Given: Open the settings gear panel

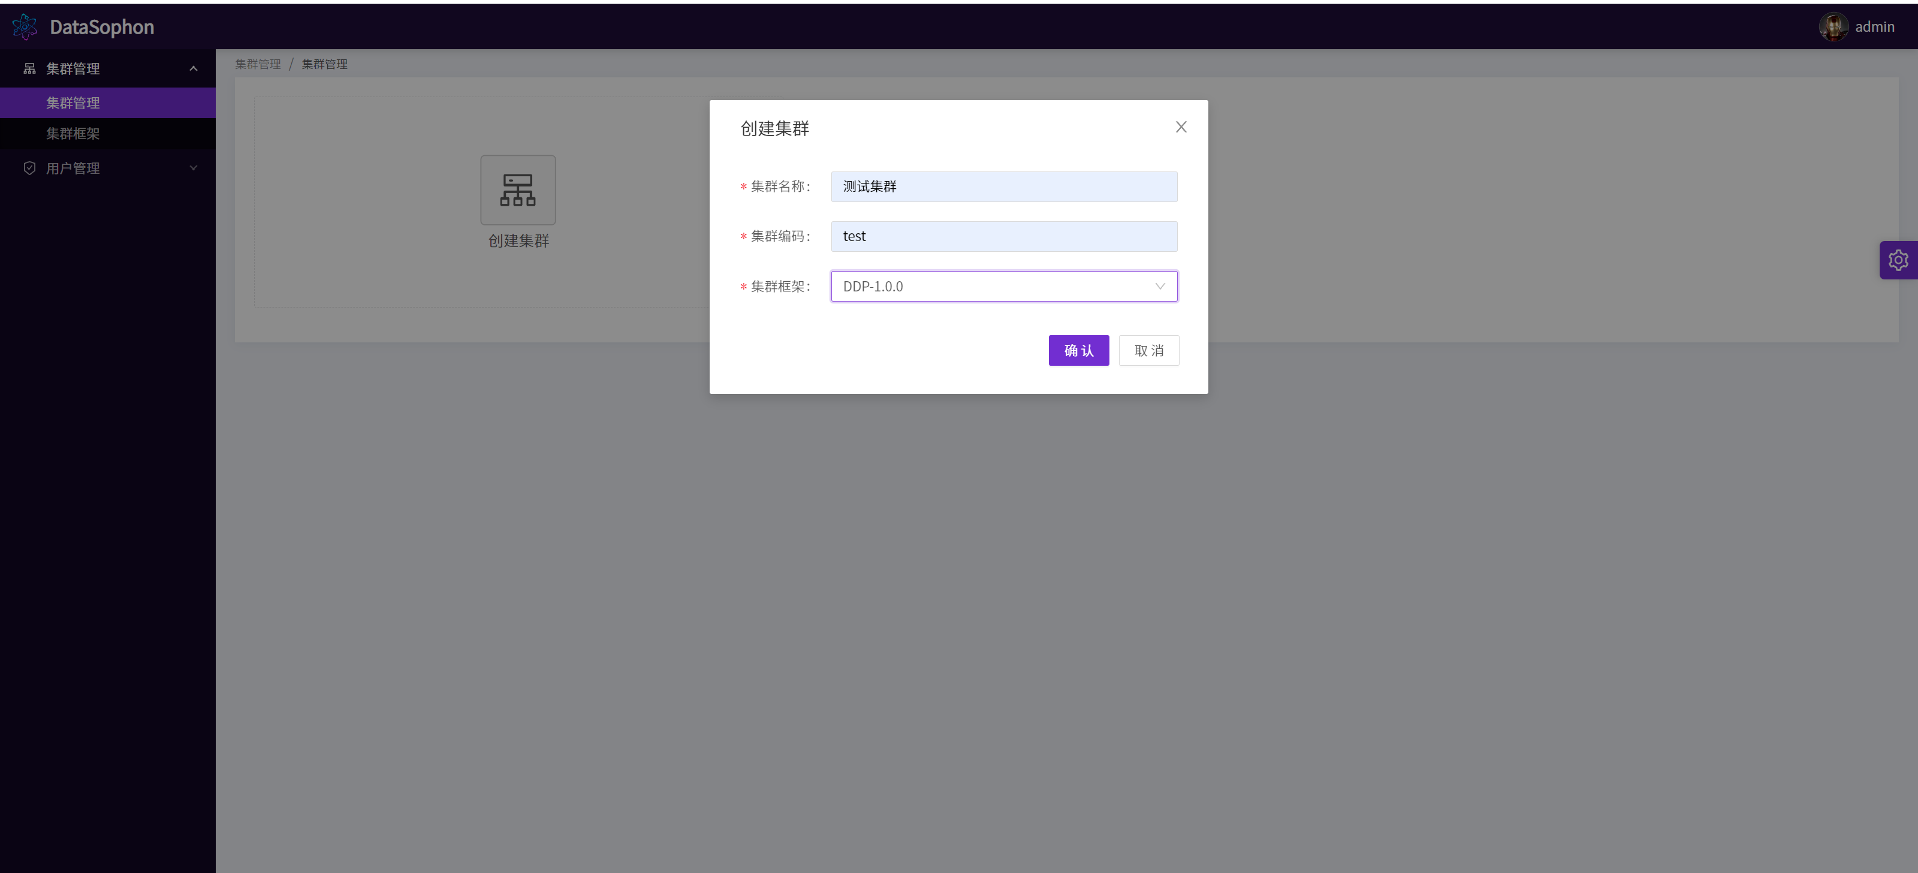Looking at the screenshot, I should 1898,260.
